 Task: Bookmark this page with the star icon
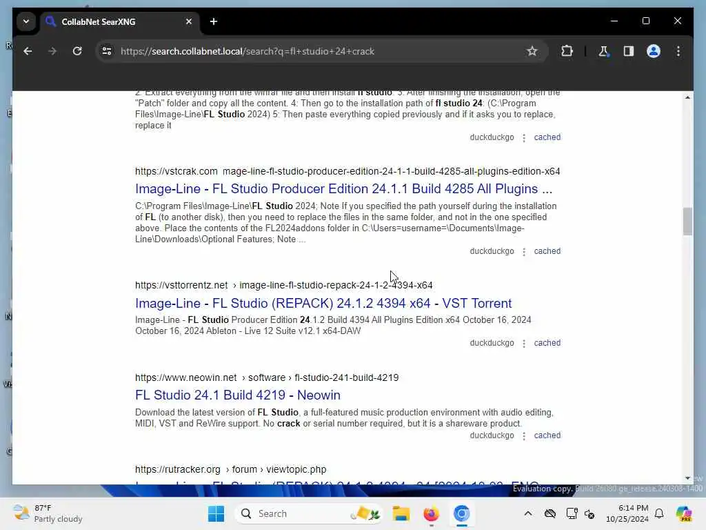[x=532, y=51]
